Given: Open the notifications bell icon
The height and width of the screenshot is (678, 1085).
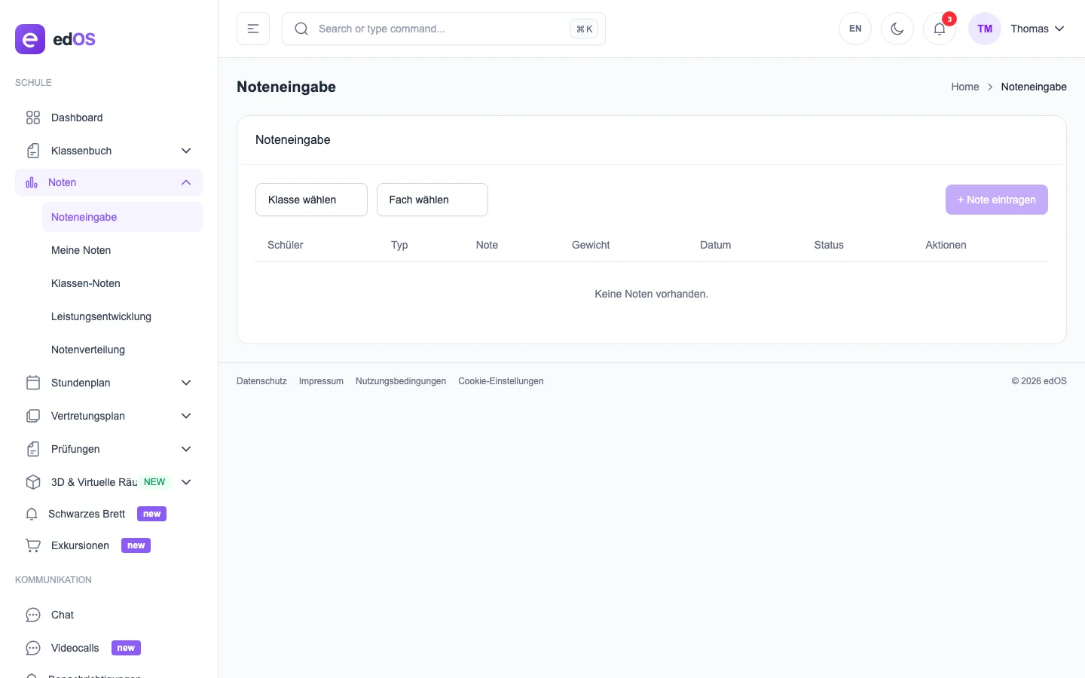Looking at the screenshot, I should click(x=939, y=29).
